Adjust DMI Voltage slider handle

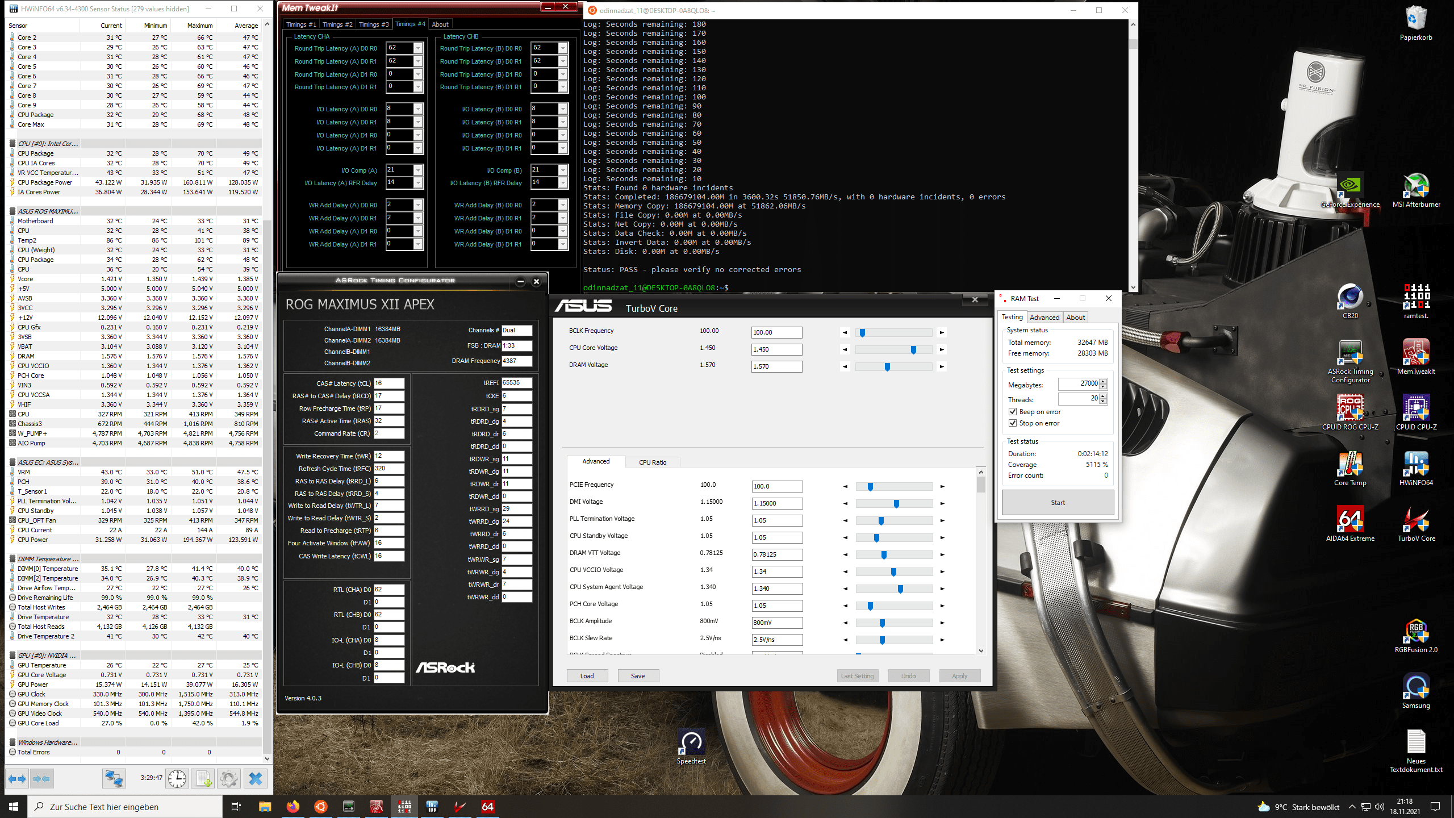point(896,504)
